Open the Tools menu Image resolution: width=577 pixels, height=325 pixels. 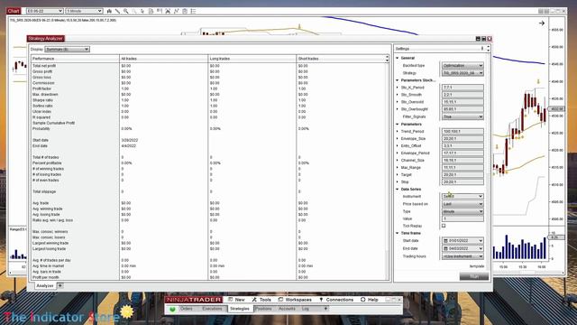261,300
